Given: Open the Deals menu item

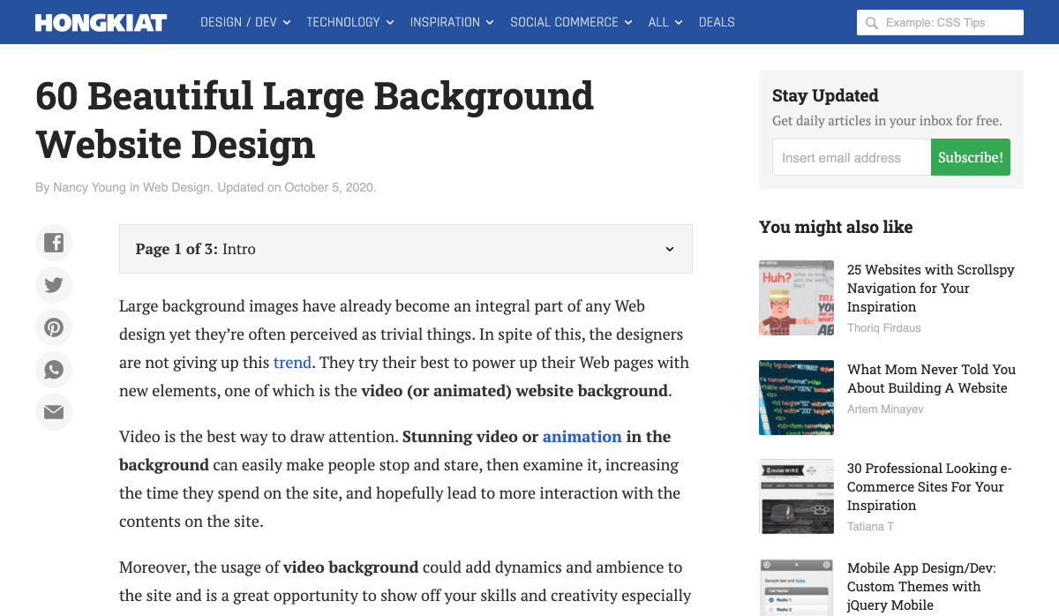Looking at the screenshot, I should 717,22.
